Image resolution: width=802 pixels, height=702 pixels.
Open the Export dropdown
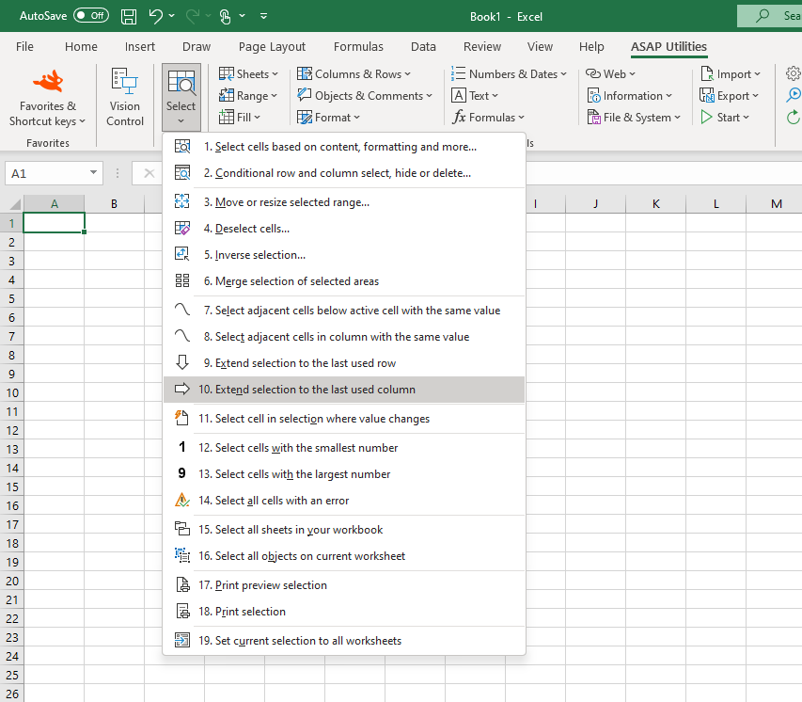pos(730,96)
